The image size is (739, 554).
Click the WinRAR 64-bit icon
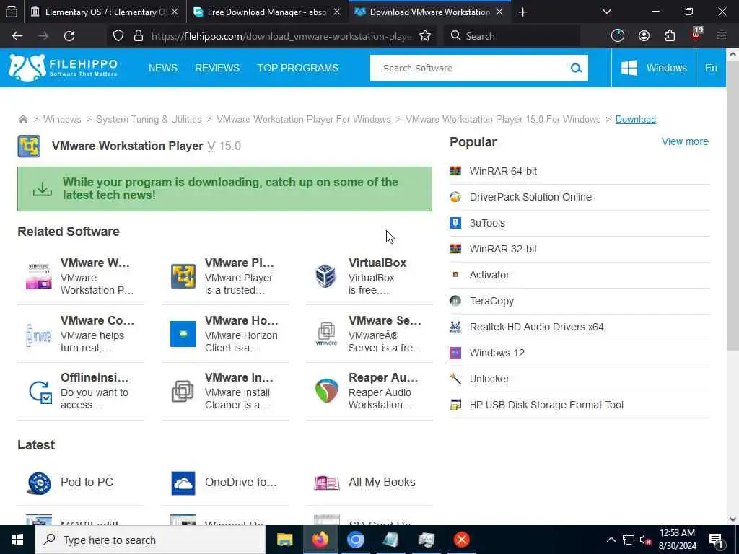coord(455,171)
